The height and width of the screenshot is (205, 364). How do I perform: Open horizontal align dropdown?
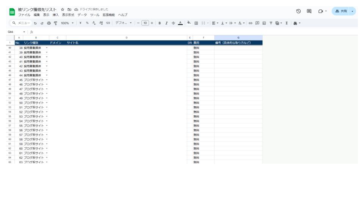(x=215, y=23)
